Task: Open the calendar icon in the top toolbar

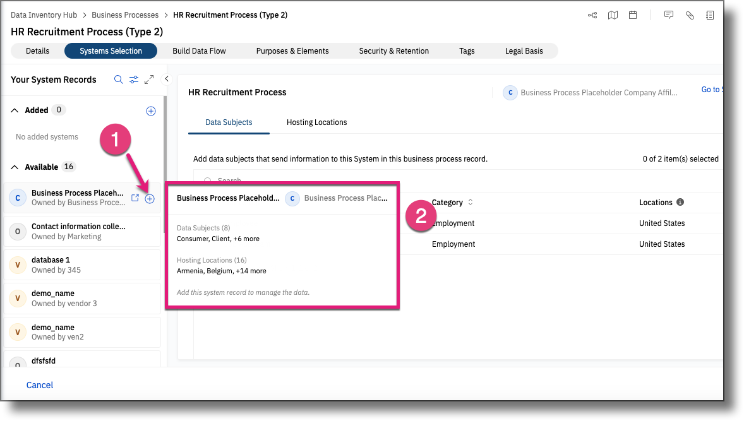Action: (633, 15)
